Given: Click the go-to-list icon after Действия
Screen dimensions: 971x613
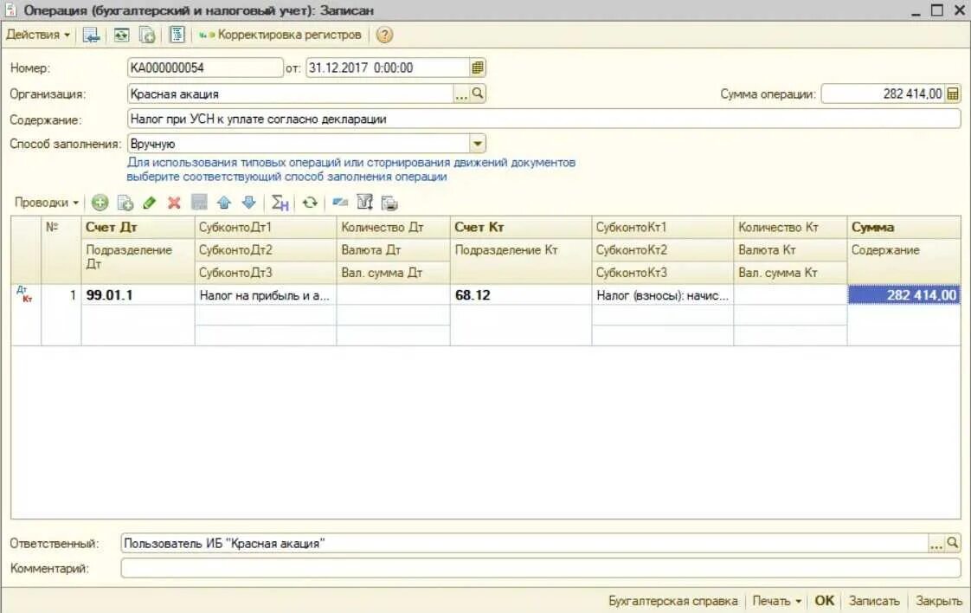Looking at the screenshot, I should [91, 35].
